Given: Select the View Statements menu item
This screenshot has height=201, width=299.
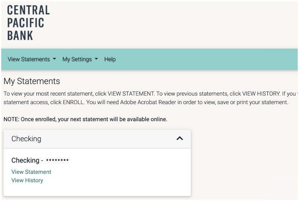Looking at the screenshot, I should click(x=29, y=59).
